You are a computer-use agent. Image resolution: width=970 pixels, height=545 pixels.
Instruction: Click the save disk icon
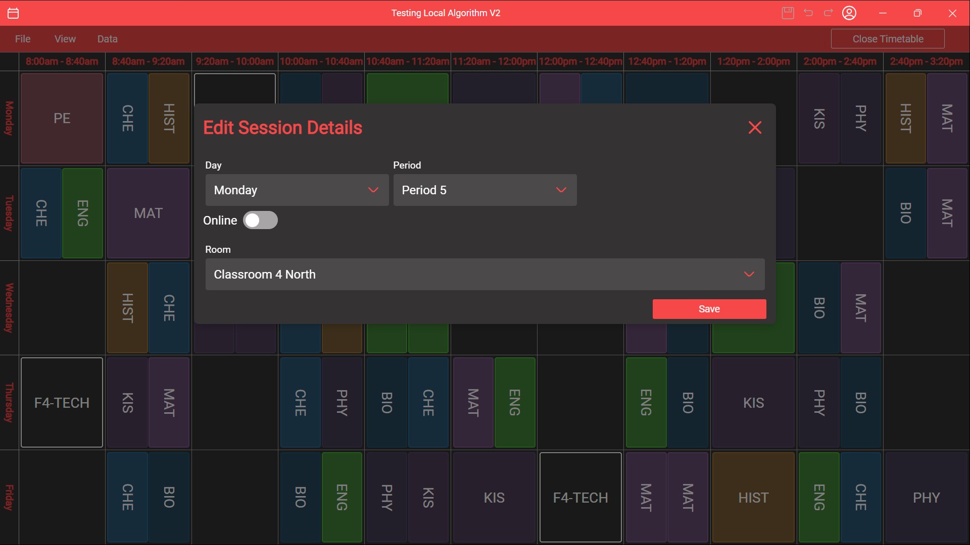pos(788,13)
